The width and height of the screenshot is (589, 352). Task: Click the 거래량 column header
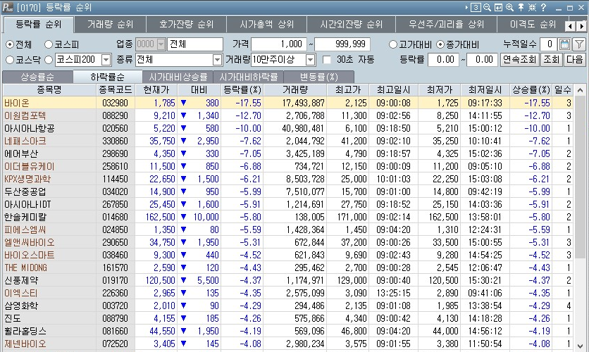coord(295,90)
